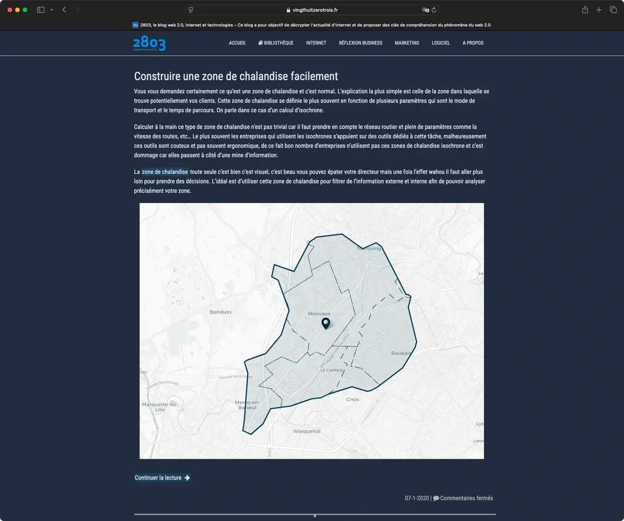
Task: Go back to the previous page
Action: click(x=64, y=10)
